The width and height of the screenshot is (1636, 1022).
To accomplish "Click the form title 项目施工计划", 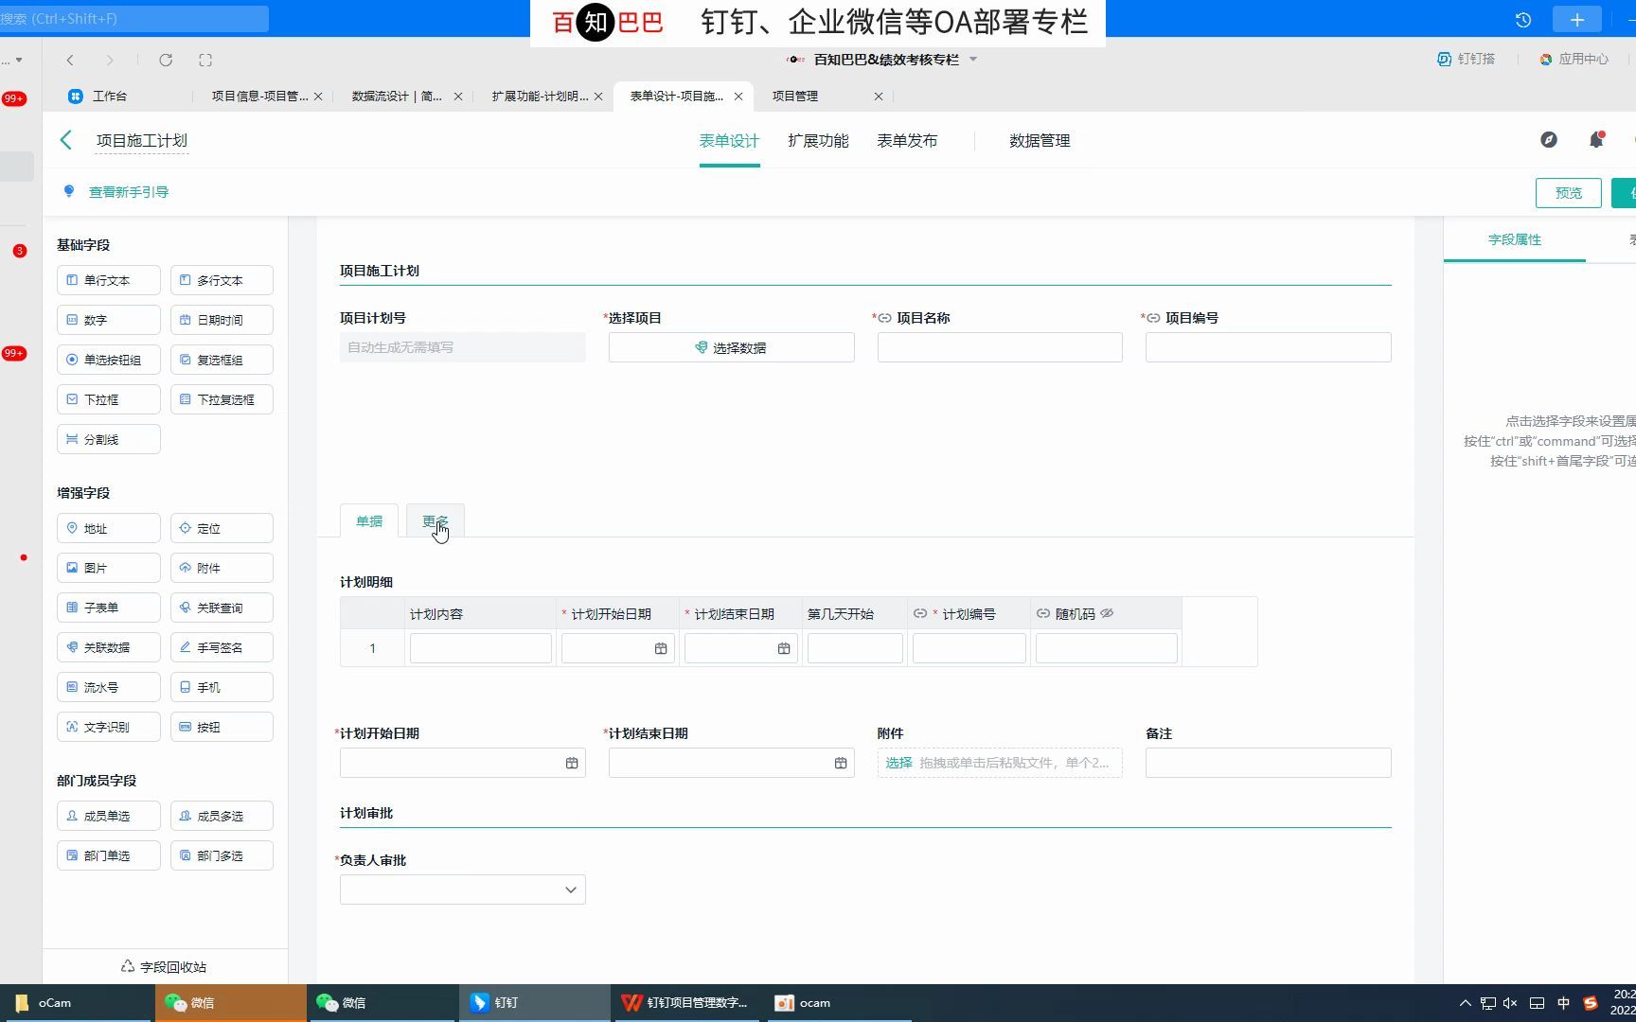I will [x=142, y=141].
